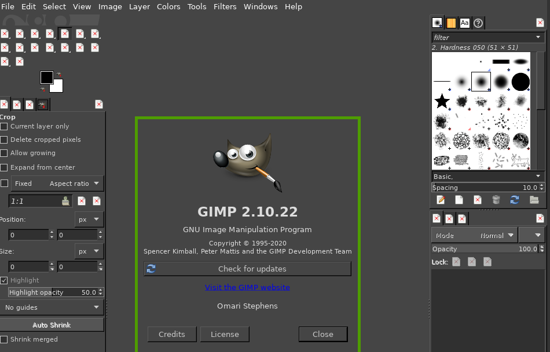The image size is (550, 352).
Task: Switch to the Patterns tab icon
Action: click(451, 23)
